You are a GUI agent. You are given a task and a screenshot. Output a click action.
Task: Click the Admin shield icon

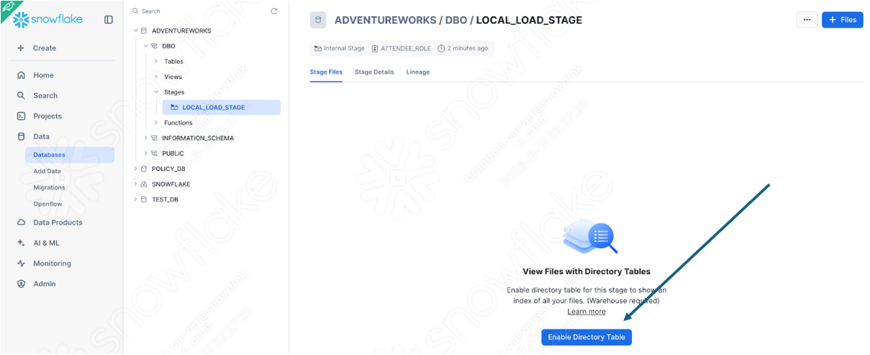pos(21,284)
